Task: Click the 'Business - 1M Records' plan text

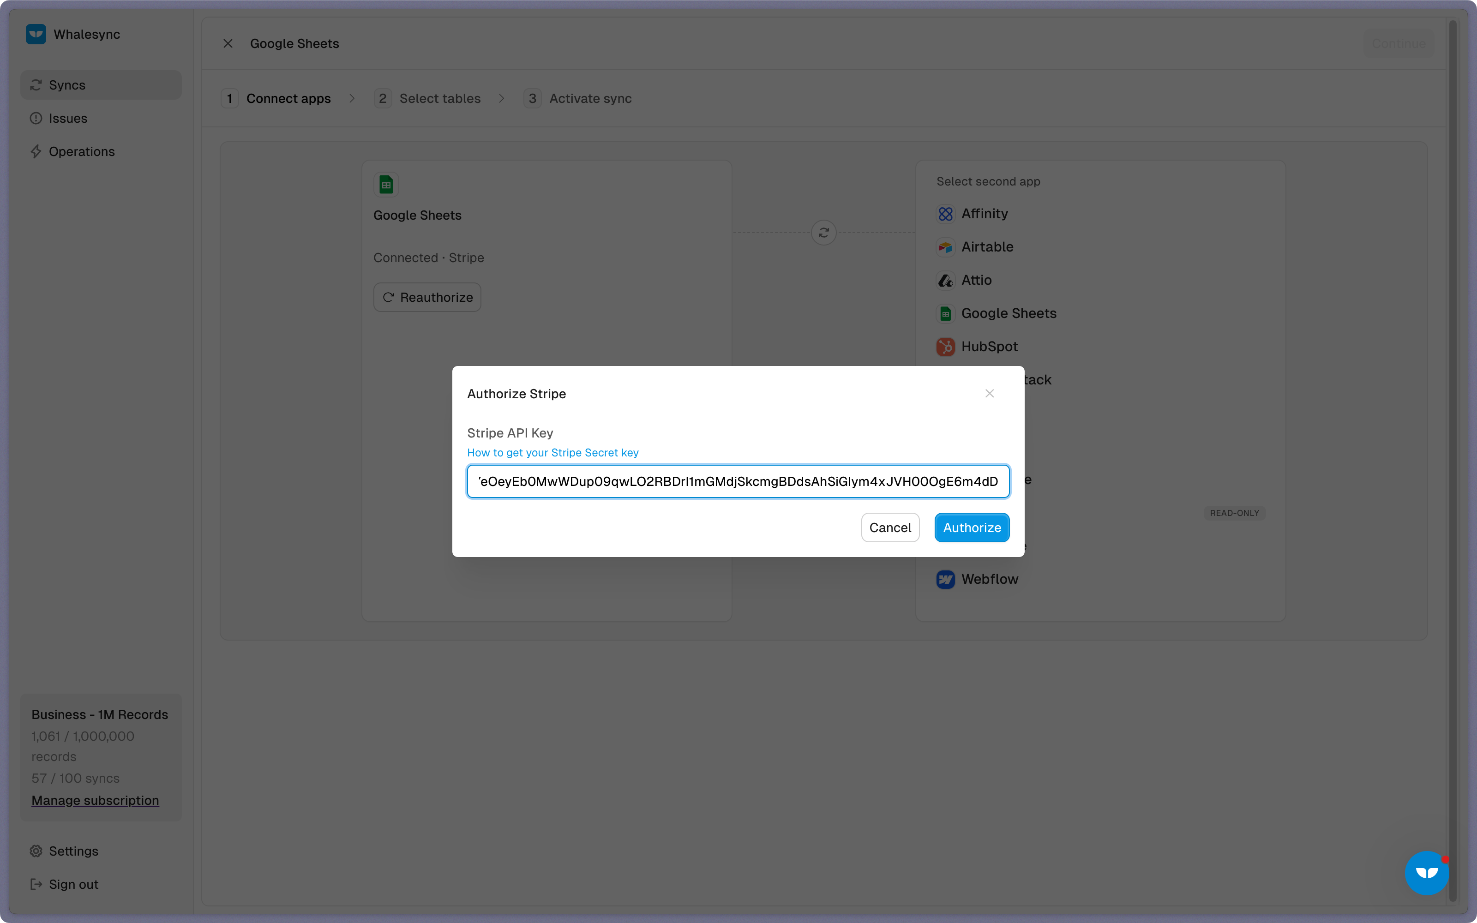Action: (100, 714)
